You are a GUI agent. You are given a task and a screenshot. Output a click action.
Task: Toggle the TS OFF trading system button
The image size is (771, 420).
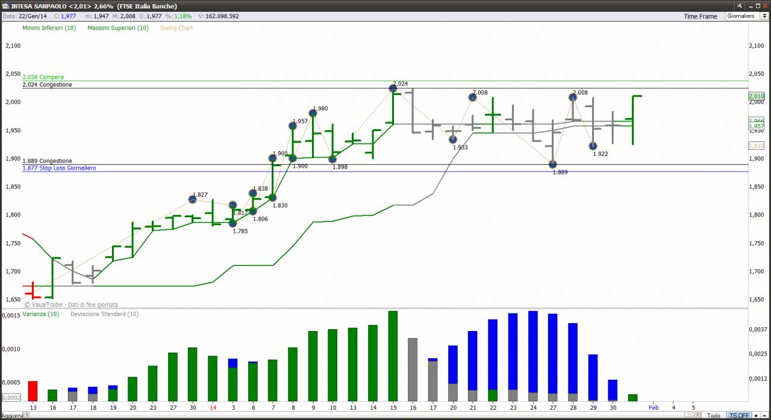(740, 416)
